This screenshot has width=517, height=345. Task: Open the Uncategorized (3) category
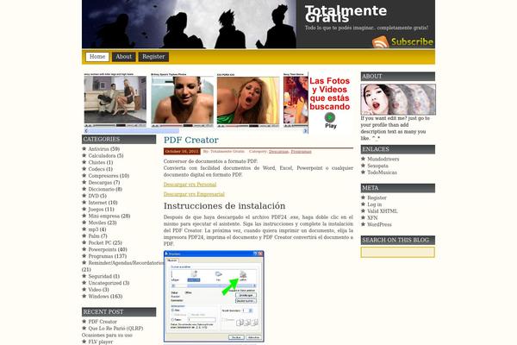click(x=109, y=283)
